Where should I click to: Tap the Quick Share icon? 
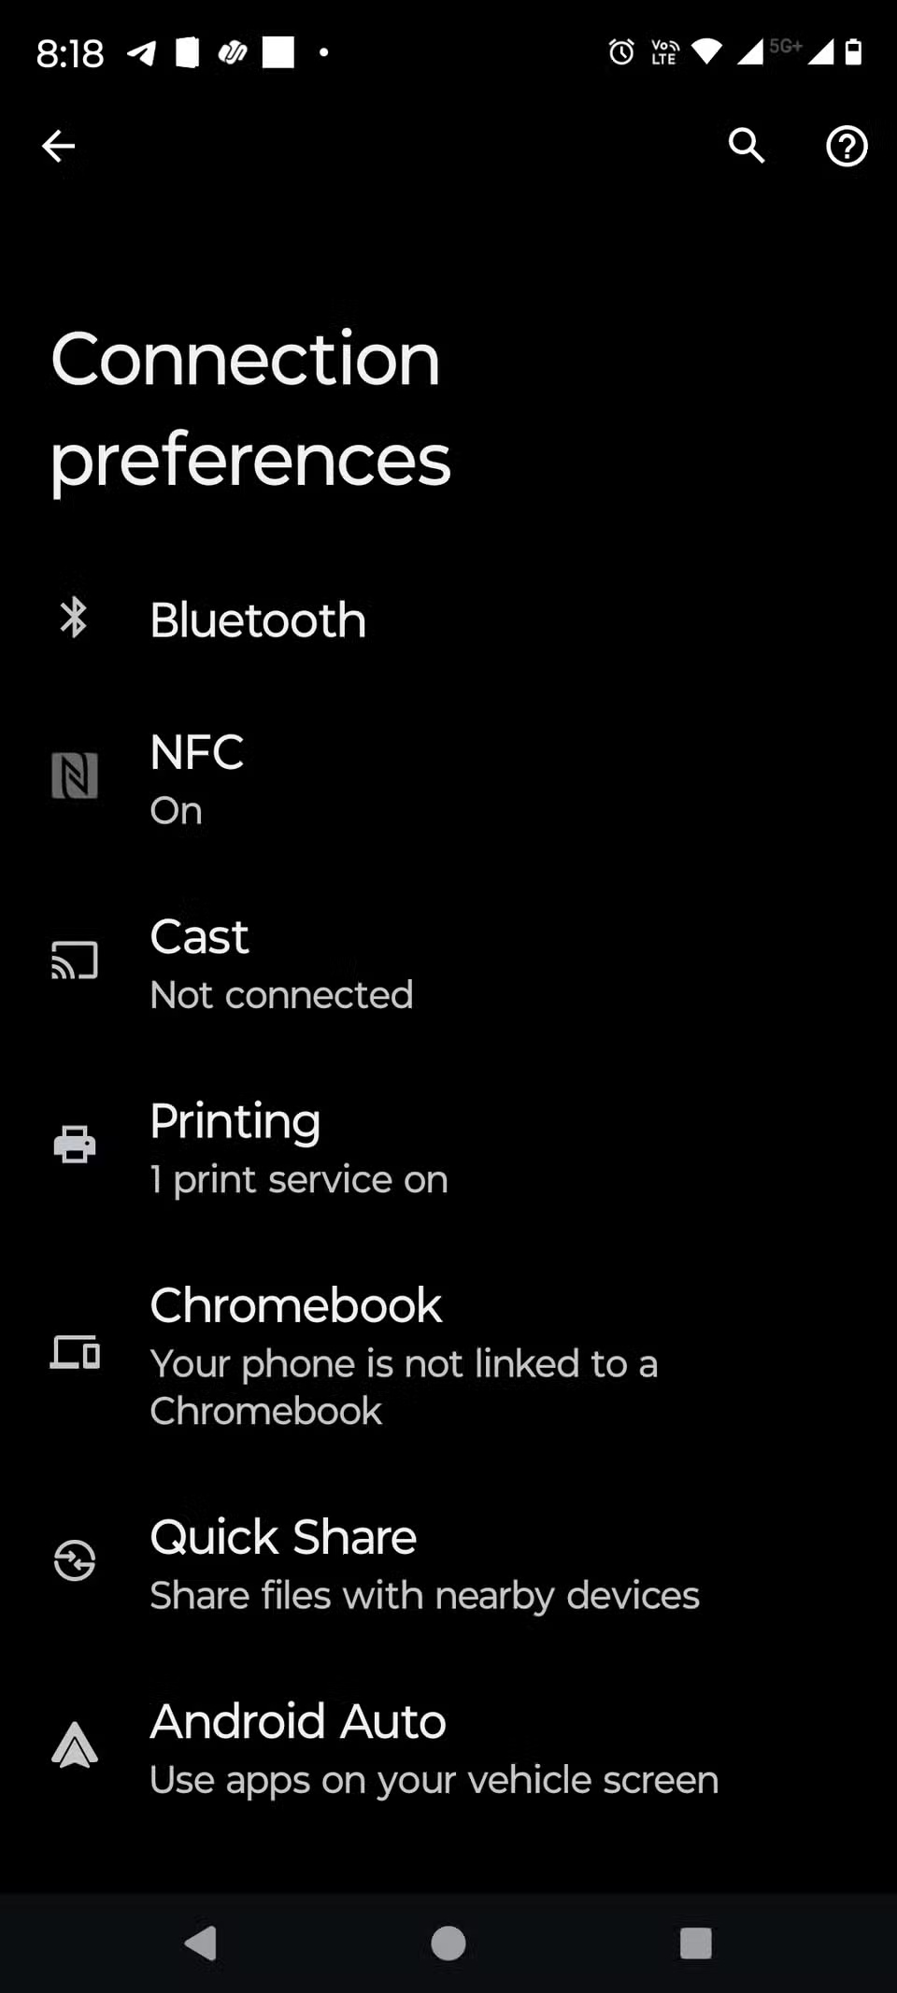[75, 1560]
